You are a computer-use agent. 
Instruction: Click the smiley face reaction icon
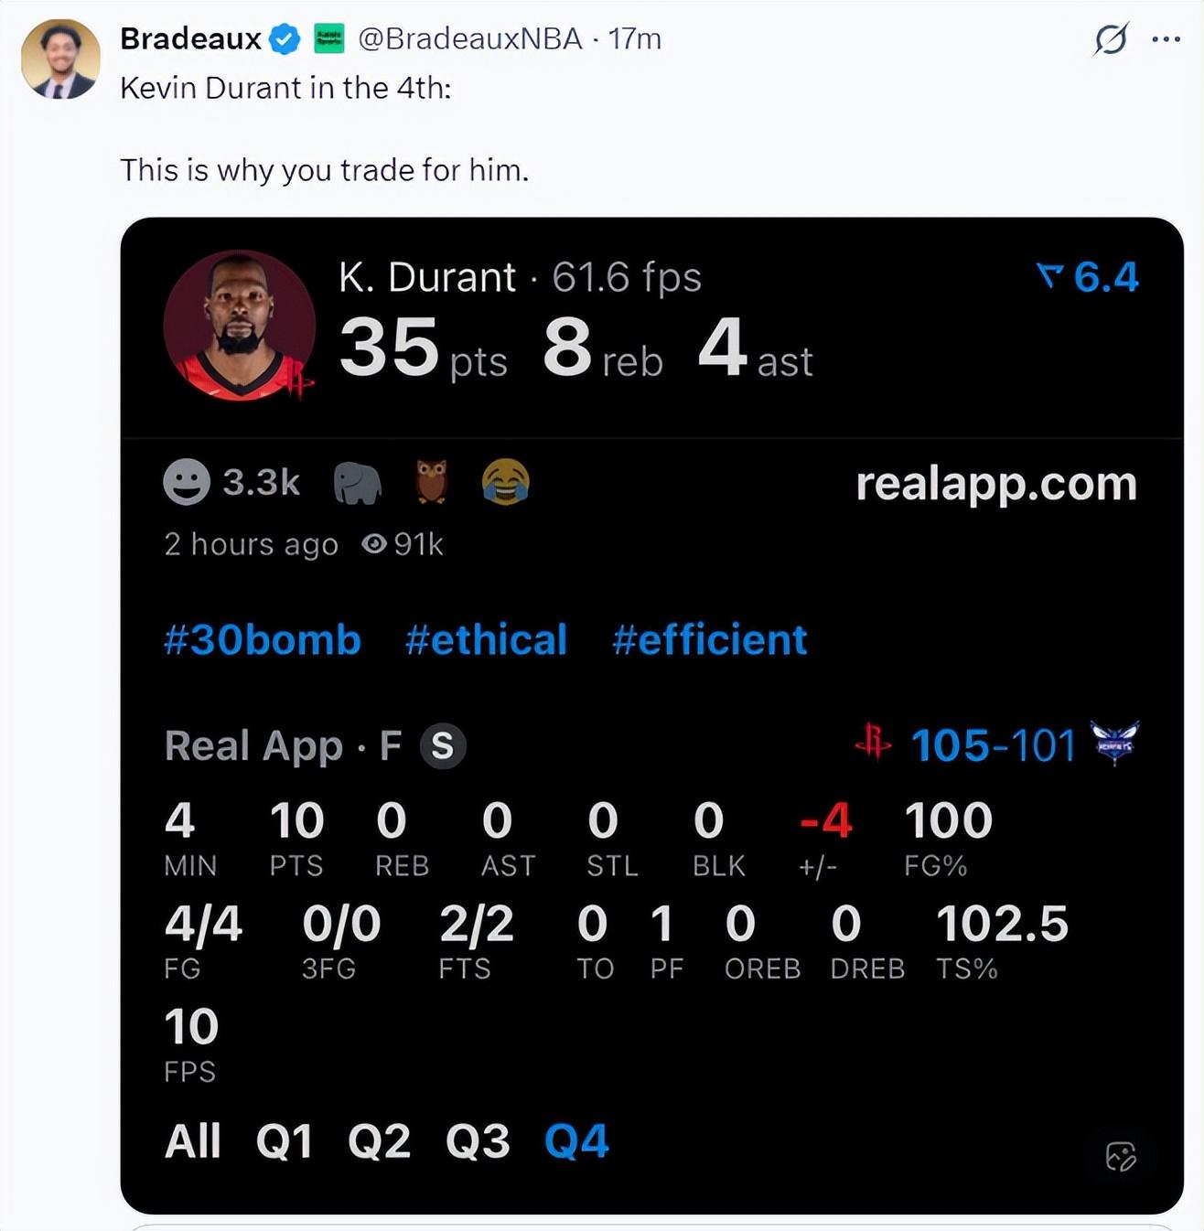pos(187,482)
